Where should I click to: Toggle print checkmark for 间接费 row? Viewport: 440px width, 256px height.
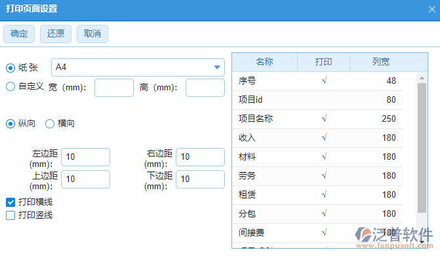(x=324, y=232)
